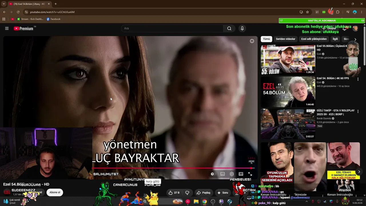Screen dimensions: 366x206
Task: Open the Chrome profile avatar
Action: (355, 12)
